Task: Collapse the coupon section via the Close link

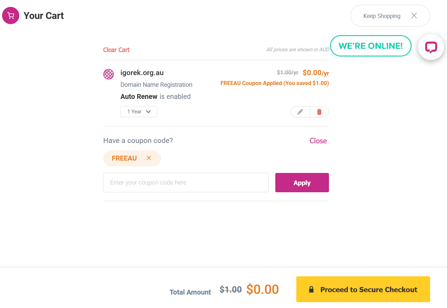Action: 318,141
